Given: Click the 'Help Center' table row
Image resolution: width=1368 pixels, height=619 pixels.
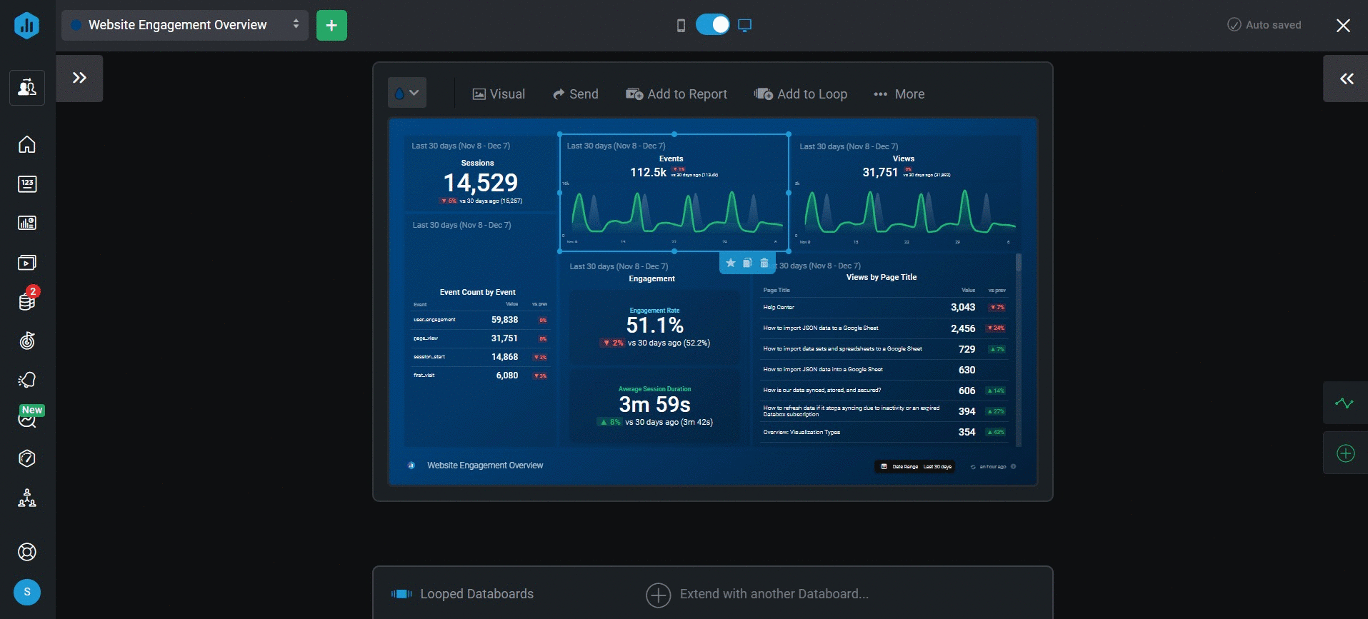Looking at the screenshot, I should 884,308.
